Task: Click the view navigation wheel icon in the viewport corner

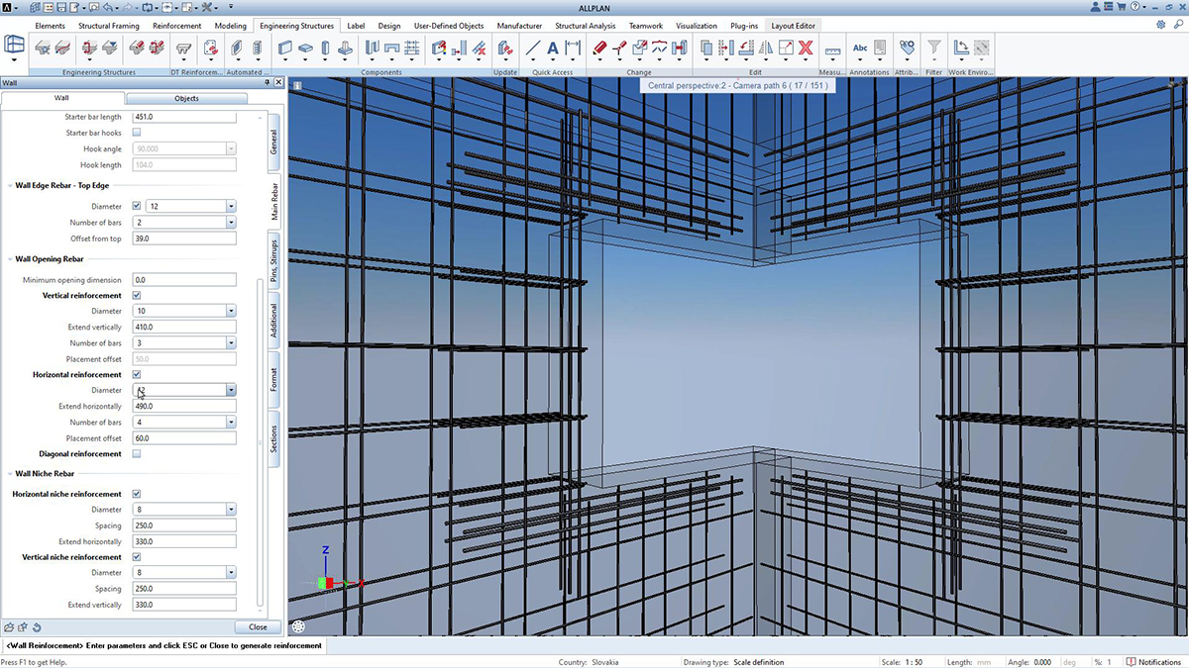Action: point(298,625)
